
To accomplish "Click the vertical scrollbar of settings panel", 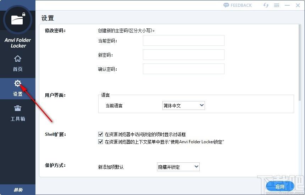I will tap(300, 63).
